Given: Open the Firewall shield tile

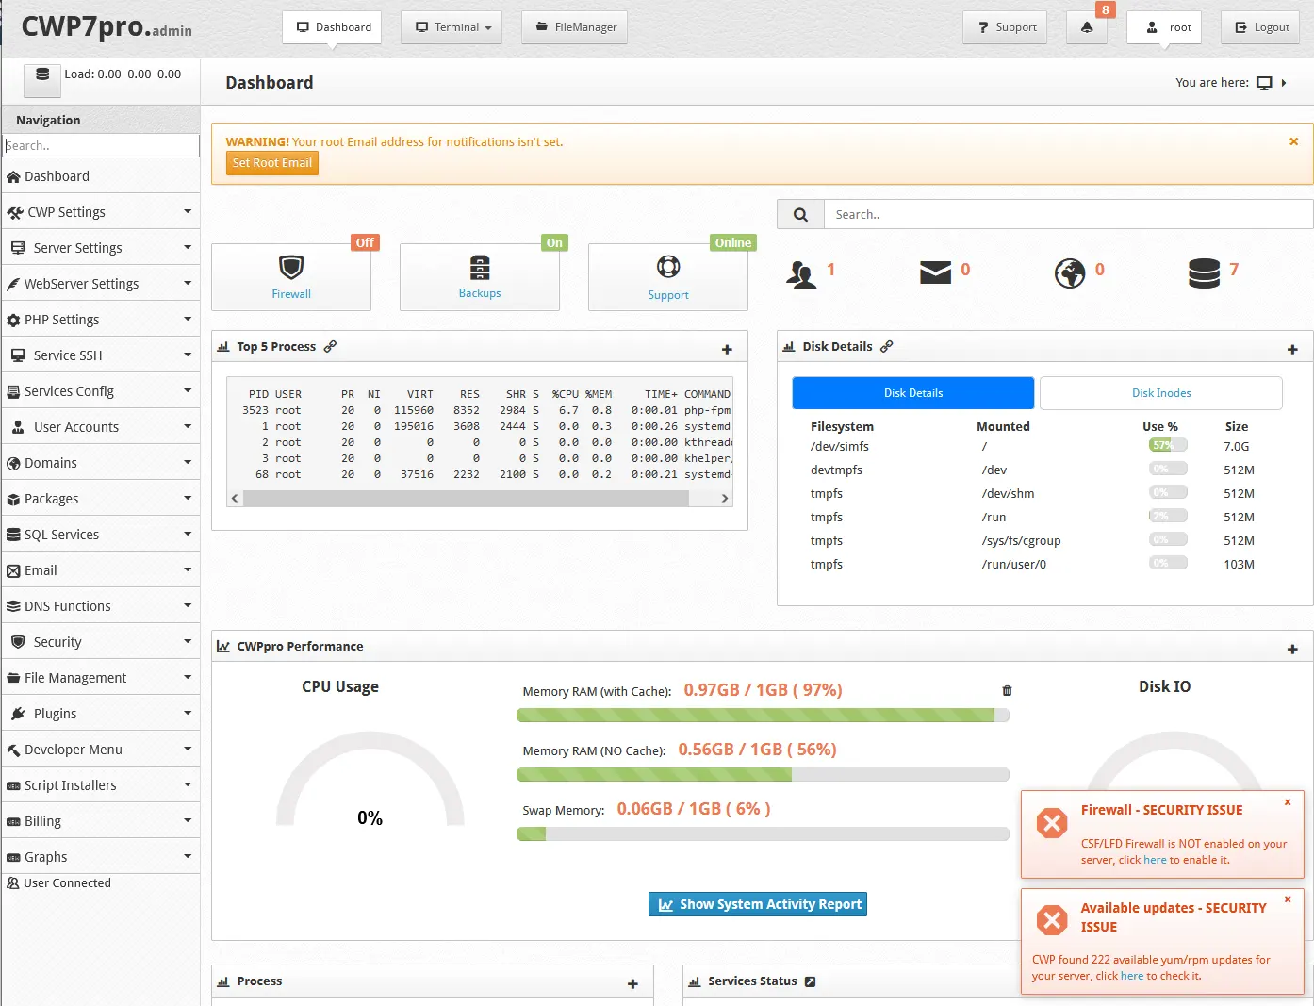Looking at the screenshot, I should [x=291, y=277].
